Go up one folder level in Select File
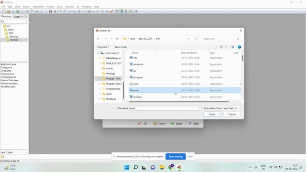Viewport: 306px width, 172px height. tap(117, 39)
